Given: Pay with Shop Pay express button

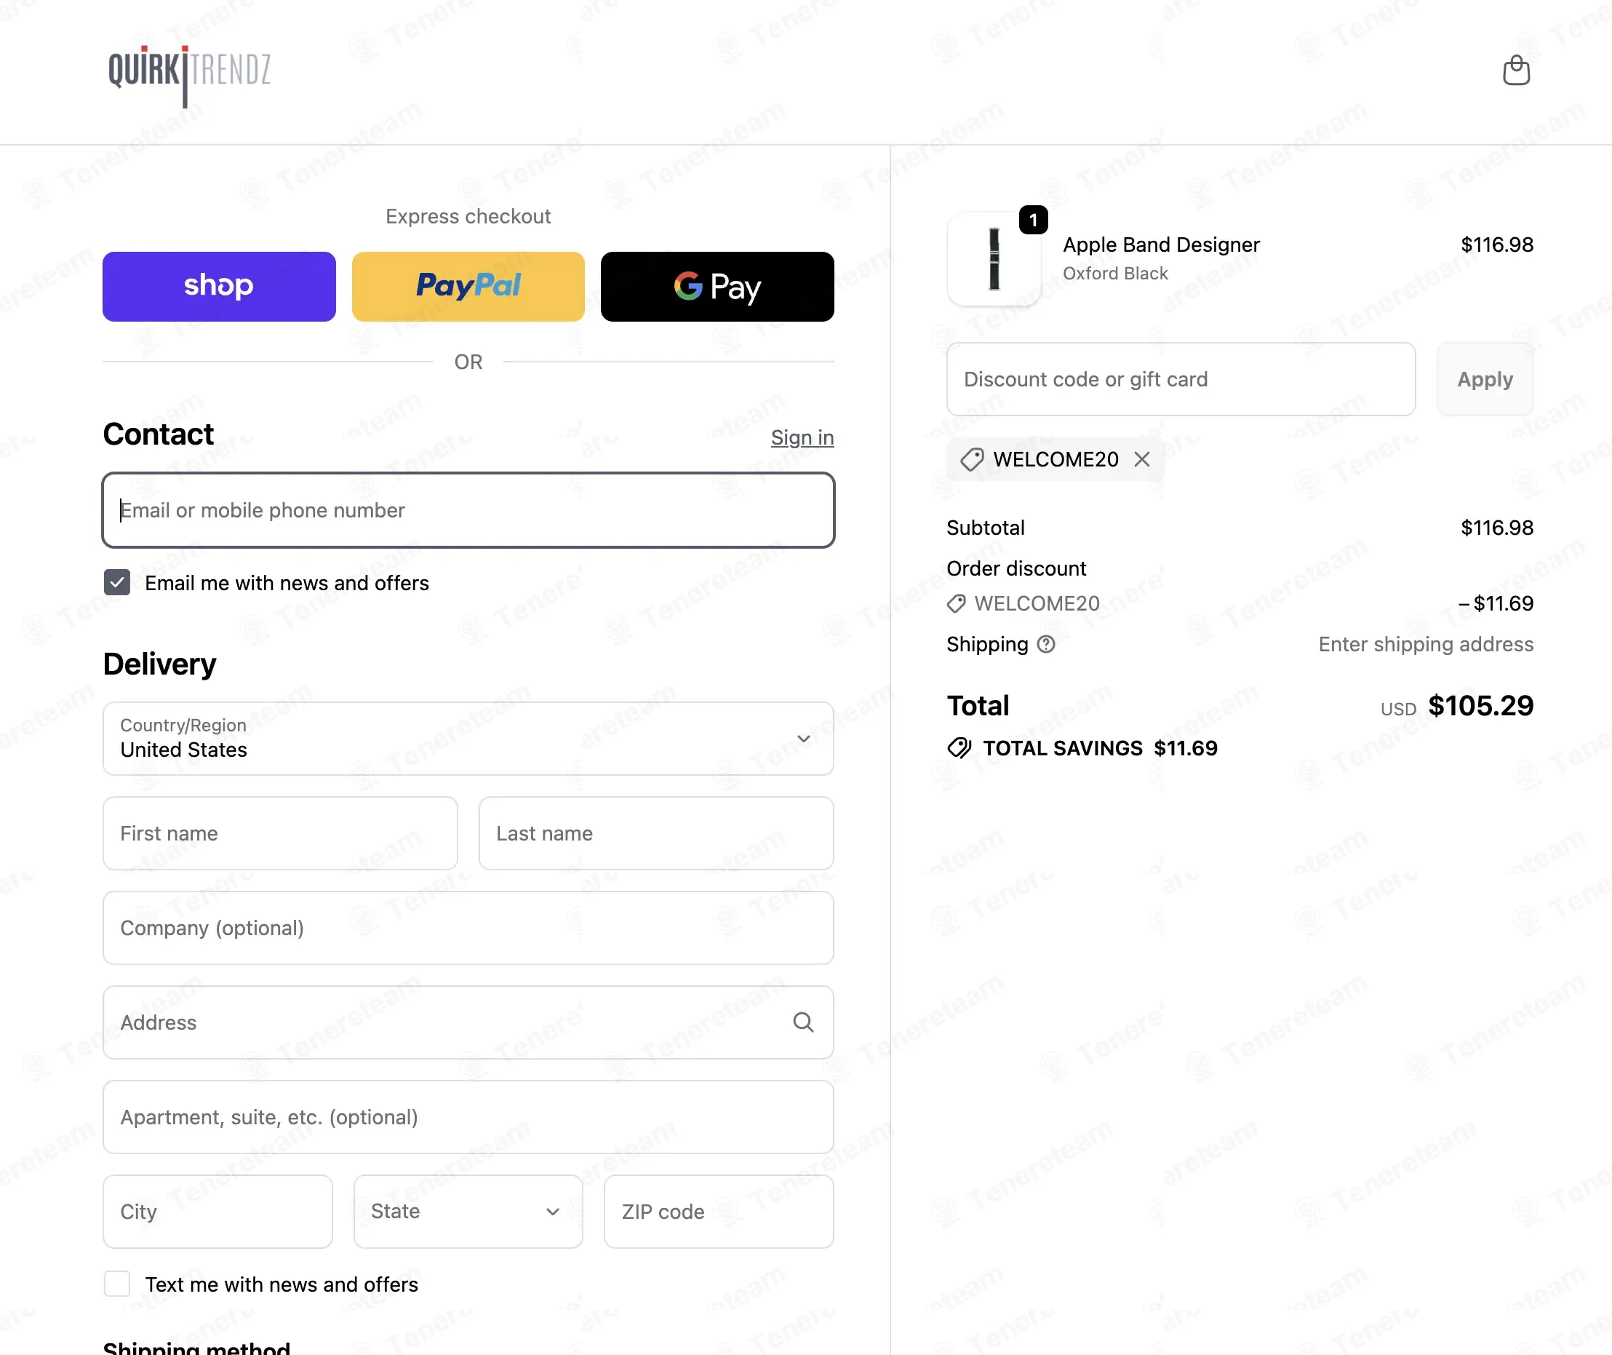Looking at the screenshot, I should click(x=219, y=287).
